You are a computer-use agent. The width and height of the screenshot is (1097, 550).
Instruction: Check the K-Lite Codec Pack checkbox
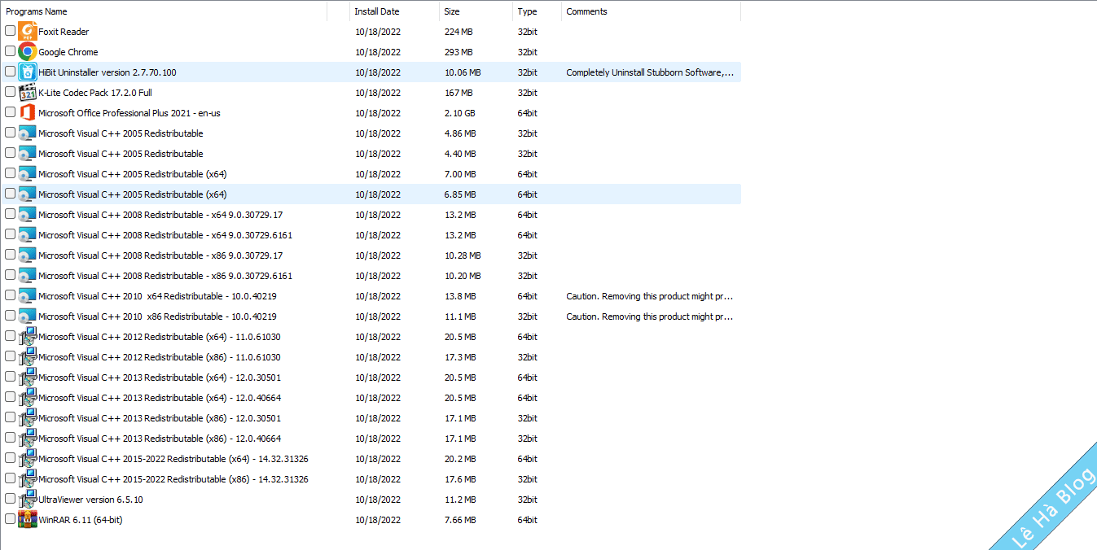click(x=10, y=92)
